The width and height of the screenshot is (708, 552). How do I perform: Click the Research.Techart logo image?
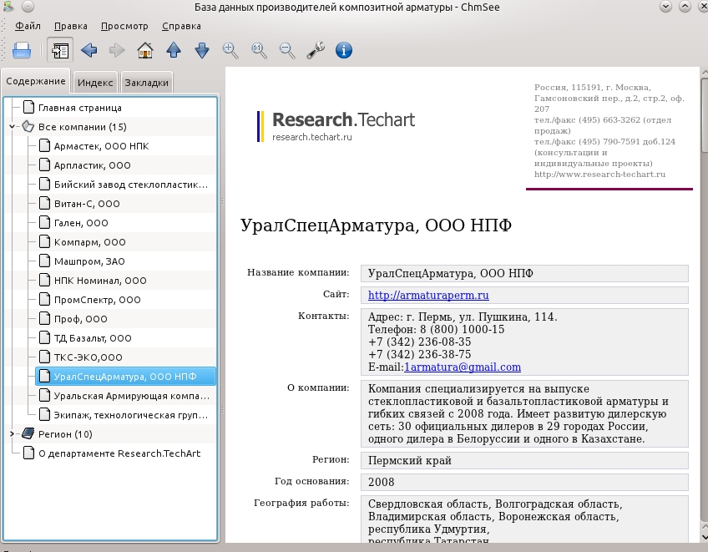point(336,126)
